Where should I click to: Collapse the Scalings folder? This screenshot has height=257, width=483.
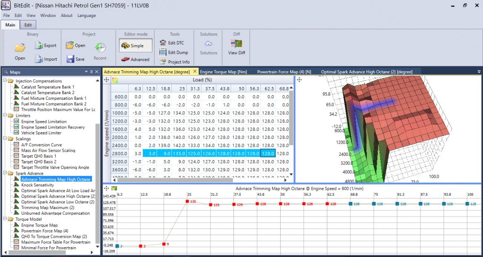(x=5, y=139)
